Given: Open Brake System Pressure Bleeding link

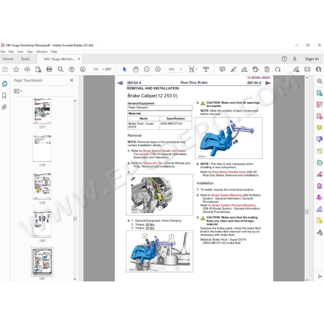Looking at the screenshot, I should pos(234,205).
